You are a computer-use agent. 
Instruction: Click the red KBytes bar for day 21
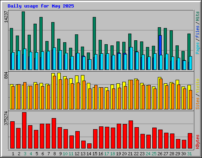point(131,134)
